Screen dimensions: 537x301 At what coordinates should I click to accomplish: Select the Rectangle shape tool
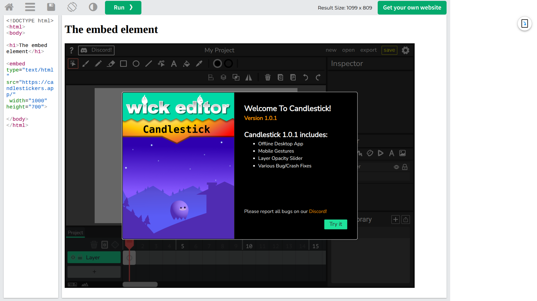pos(123,64)
